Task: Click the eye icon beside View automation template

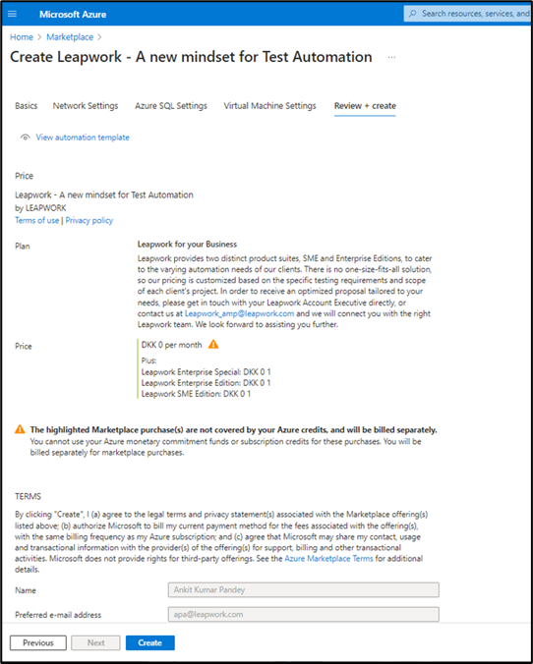Action: tap(26, 138)
